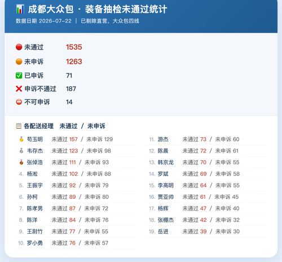Click 未通过 102 in 杨淞's row
The image size is (282, 262).
(x=65, y=174)
